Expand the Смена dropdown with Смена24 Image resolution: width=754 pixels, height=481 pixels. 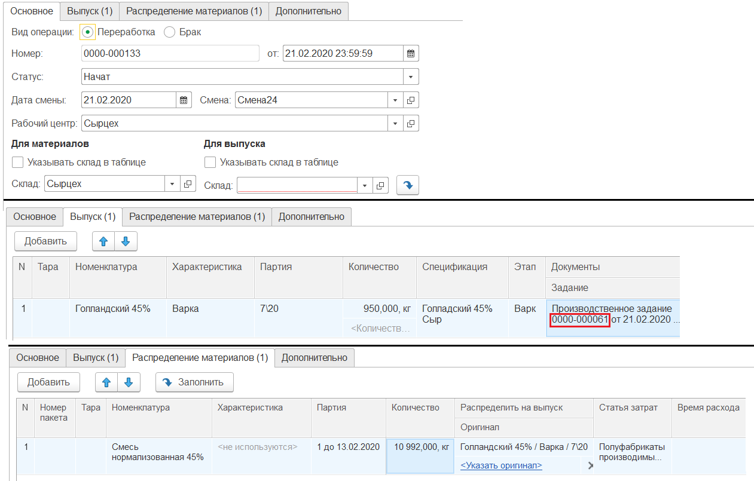(395, 100)
